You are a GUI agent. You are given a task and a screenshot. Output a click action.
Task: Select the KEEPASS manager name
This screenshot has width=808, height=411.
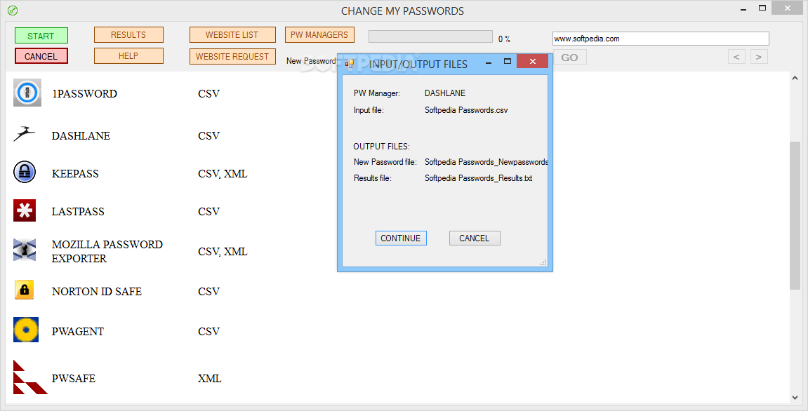coord(75,173)
